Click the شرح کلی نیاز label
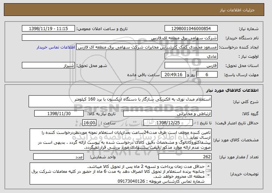272x193 pixels. pos(246,102)
